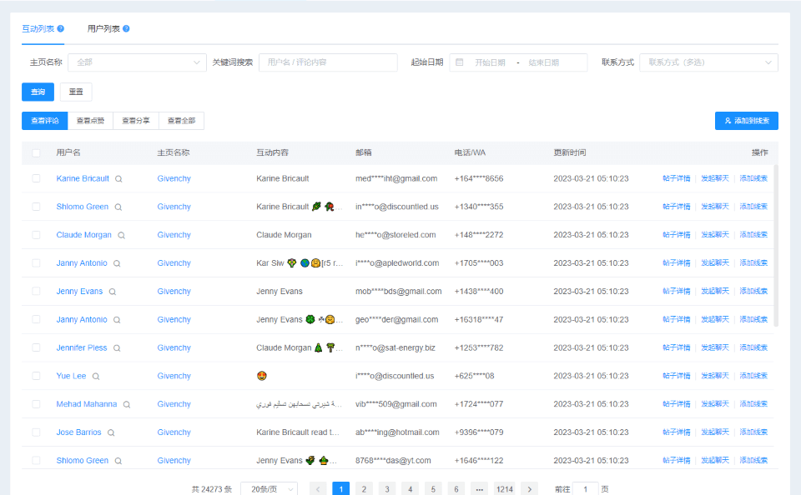Open the 联系方式 multi-select dropdown
Screen dimensions: 801x495
(708, 62)
